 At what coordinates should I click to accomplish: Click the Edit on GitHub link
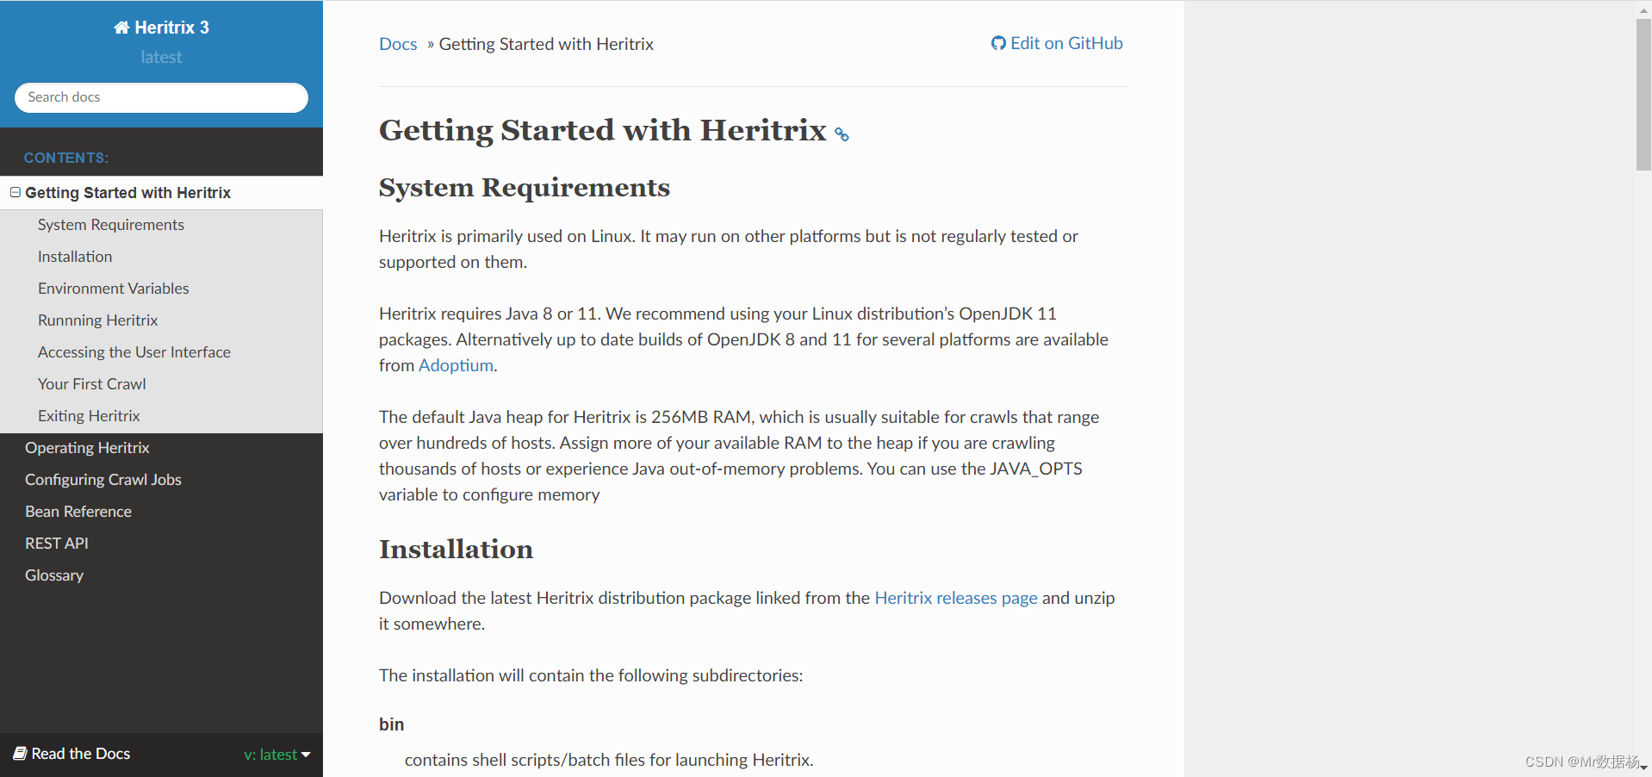1057,43
